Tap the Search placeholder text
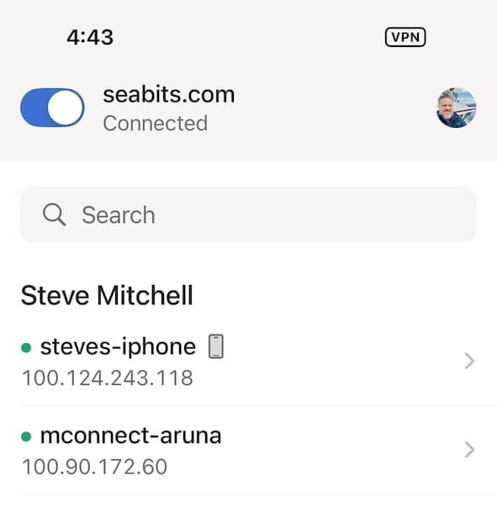Viewport: 497px width, 507px height. pos(119,215)
